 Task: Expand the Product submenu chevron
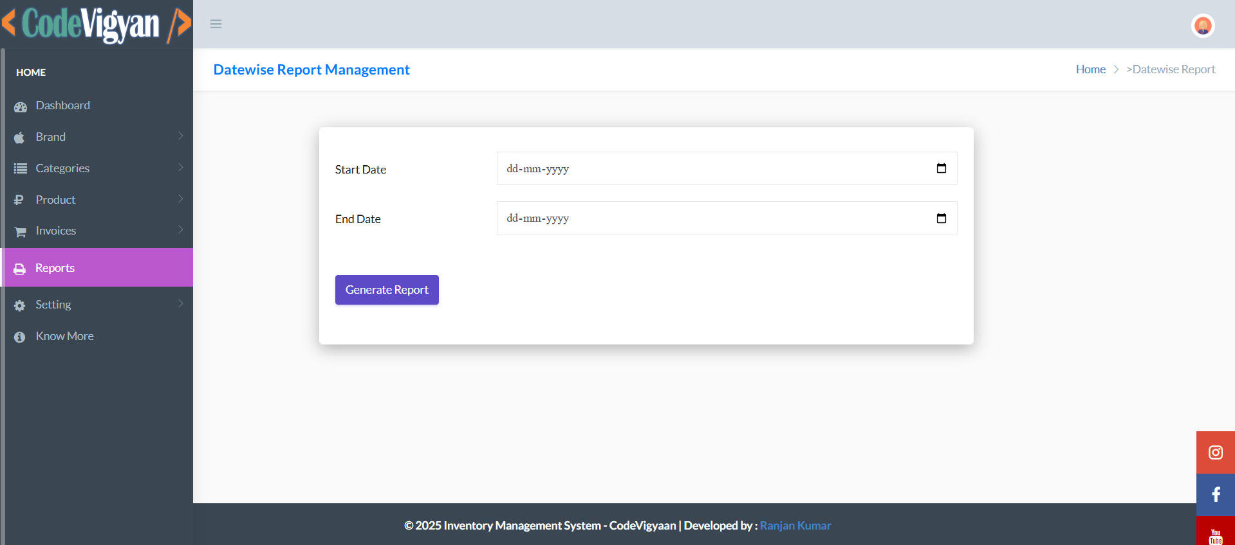[x=181, y=199]
